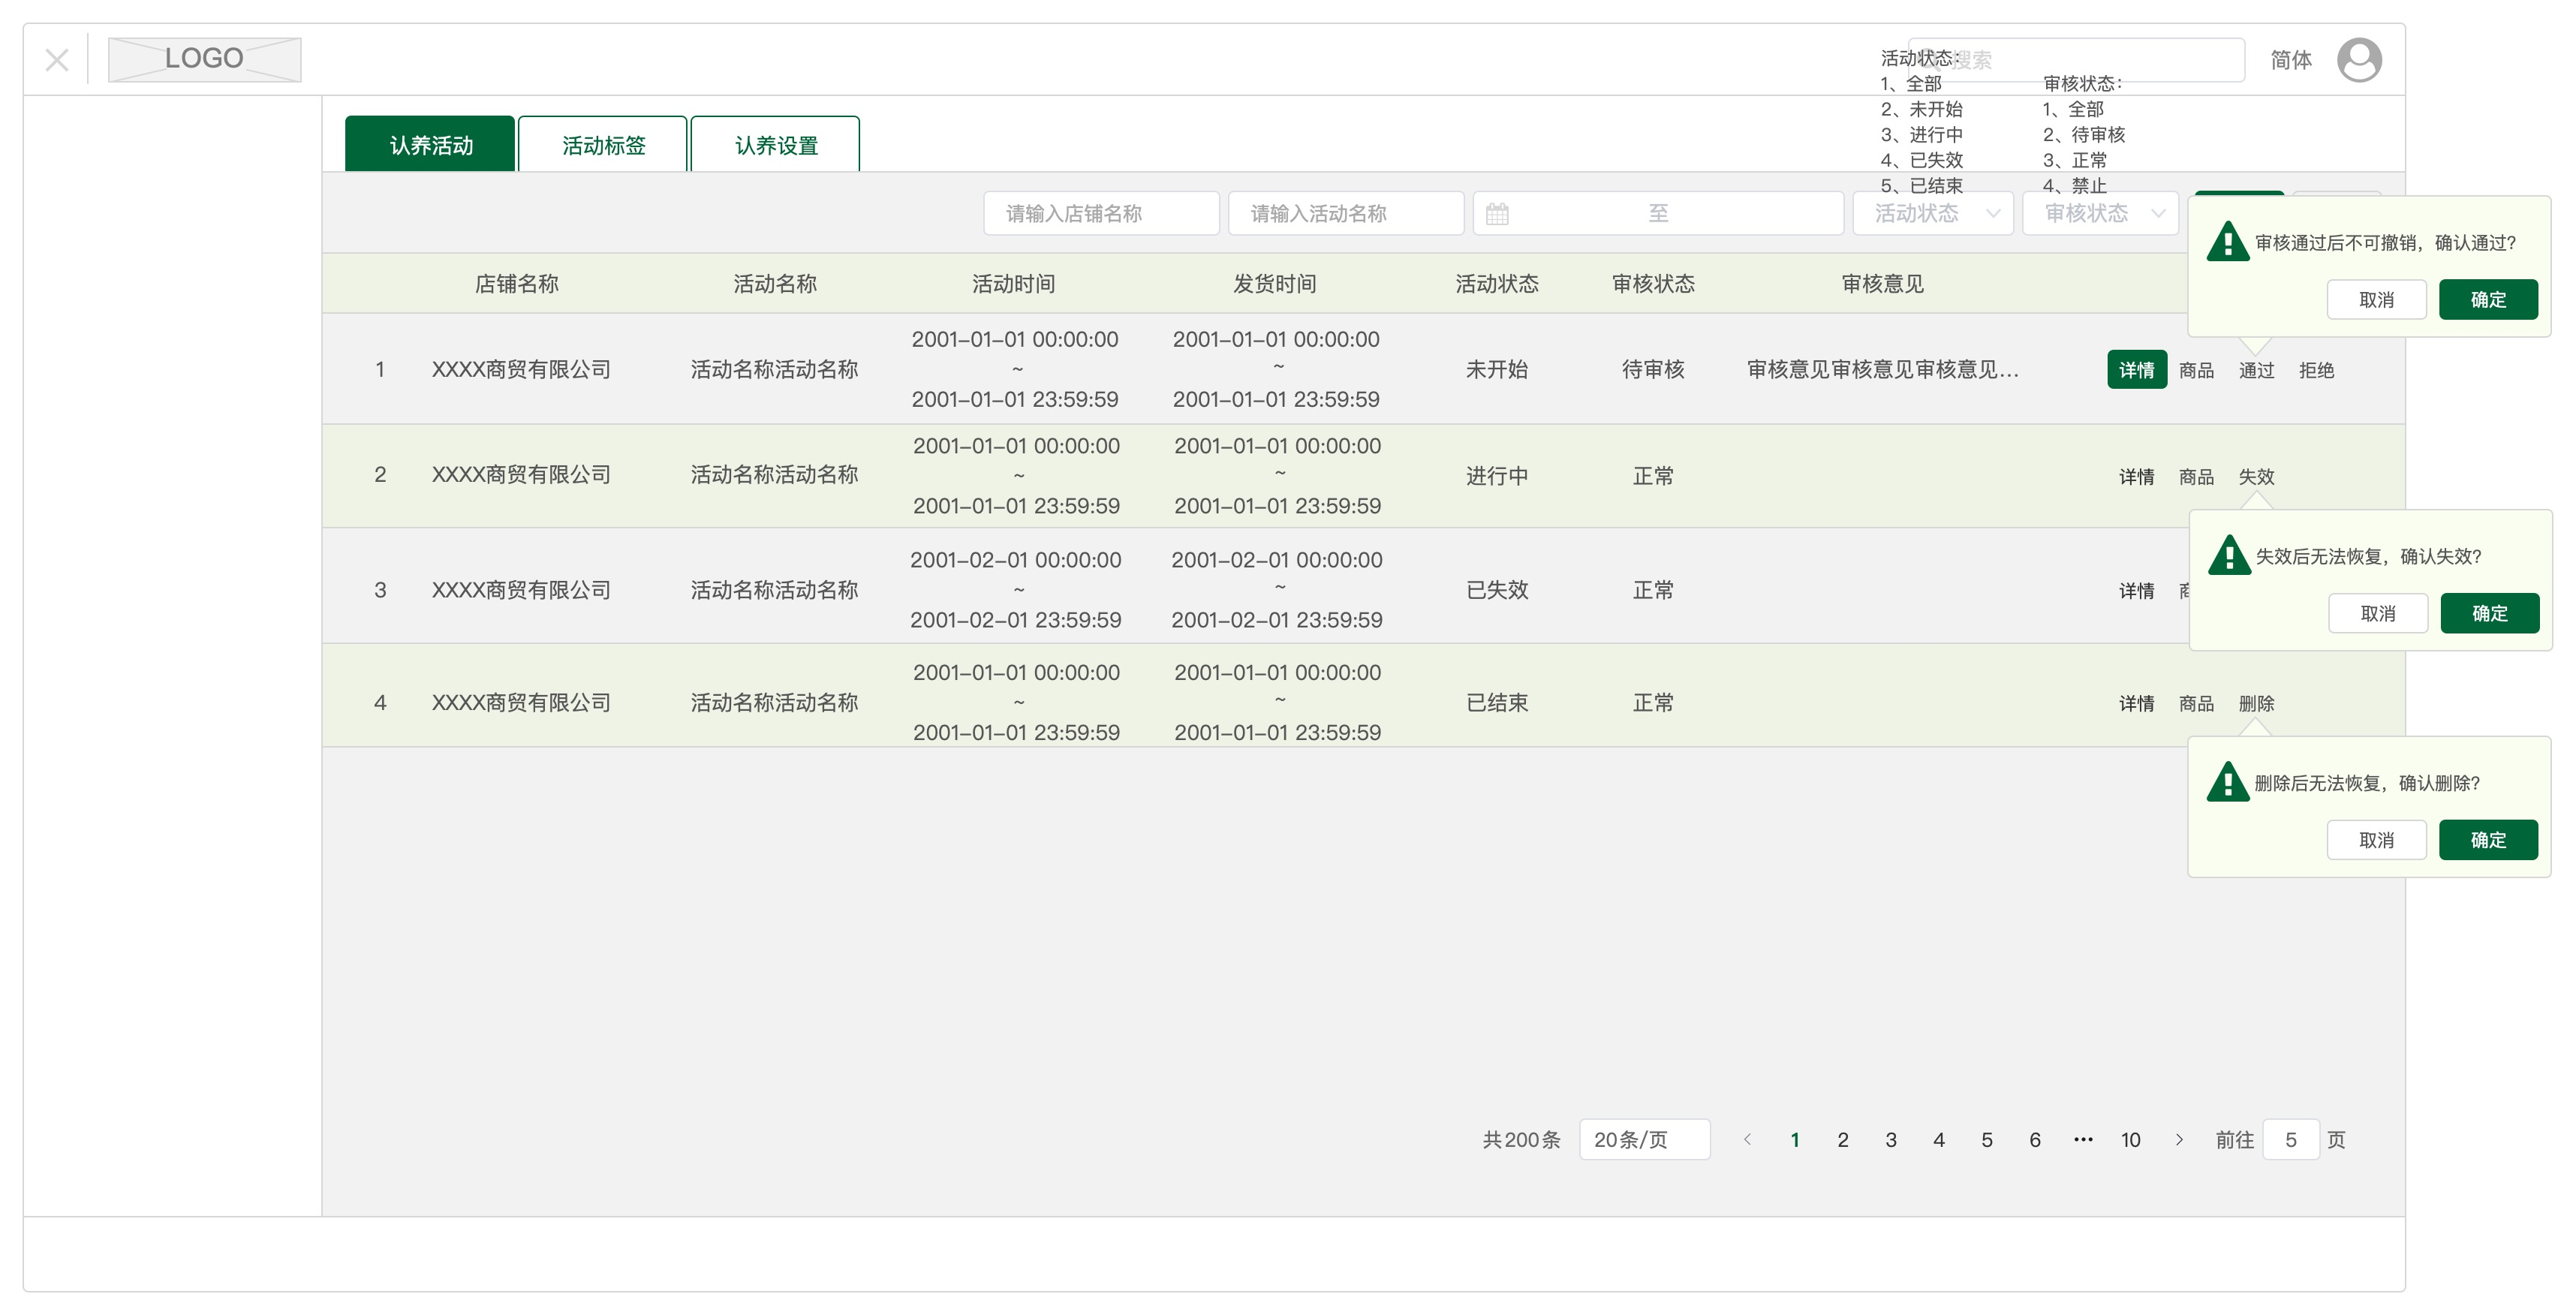Click the calendar icon in date range field
The width and height of the screenshot is (2576, 1315).
[x=1497, y=214]
